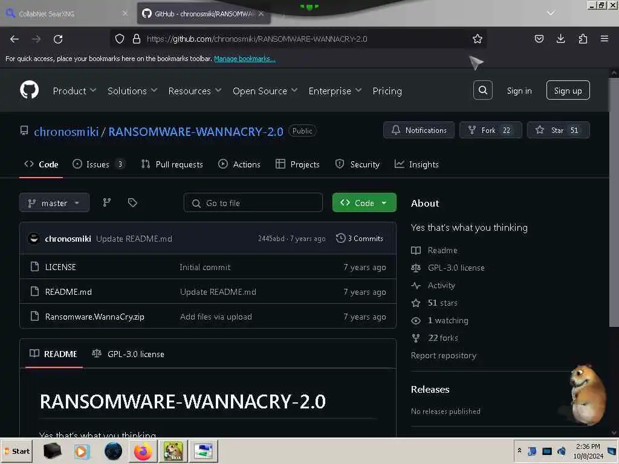The width and height of the screenshot is (619, 464).
Task: Click the Sign up button
Action: (568, 91)
